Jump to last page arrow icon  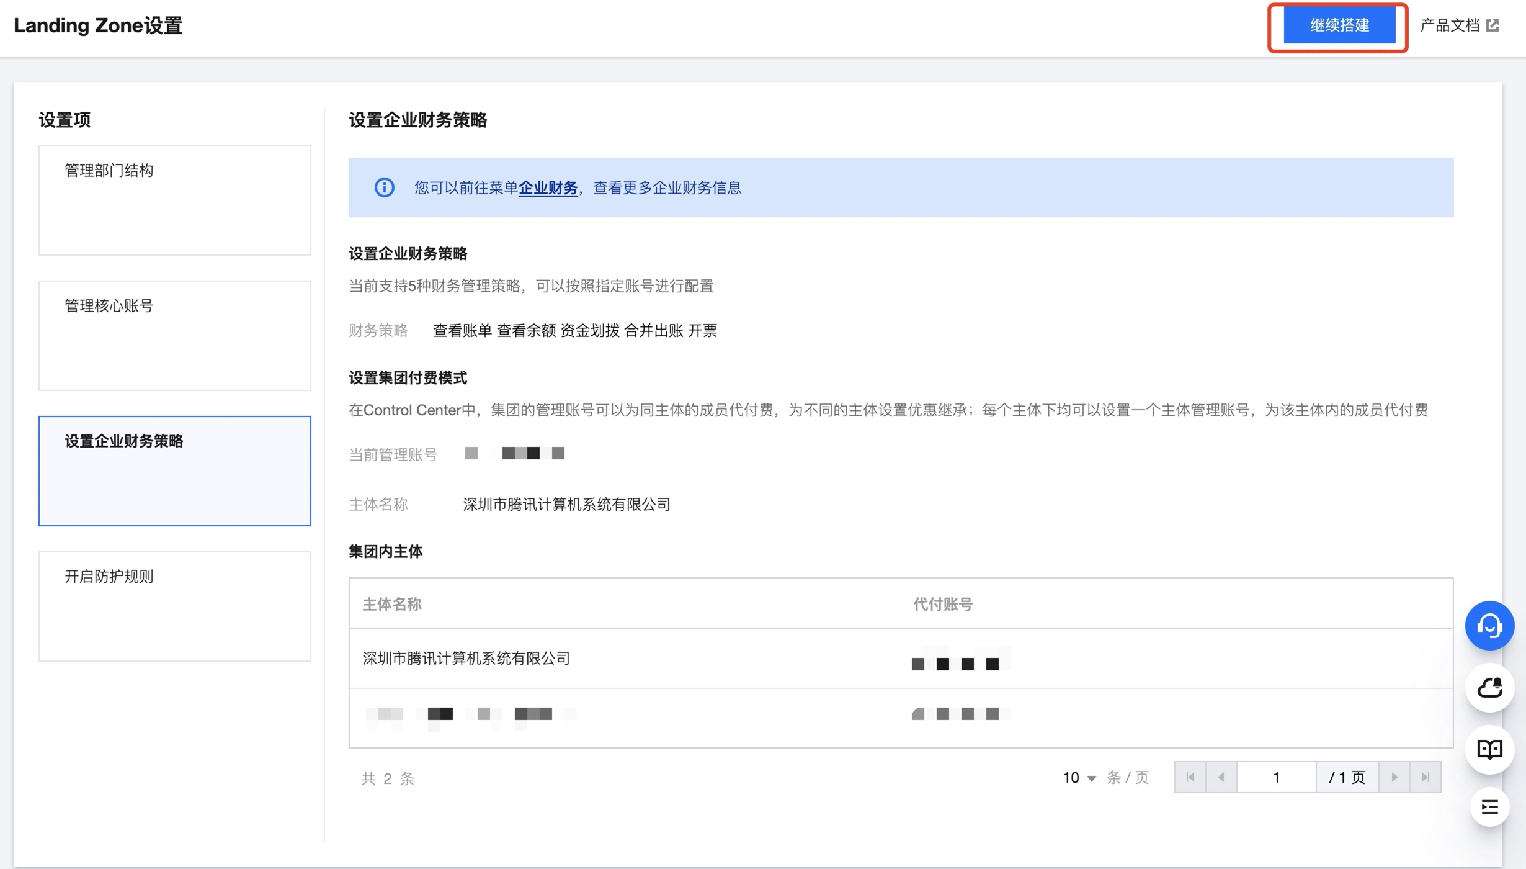coord(1425,777)
